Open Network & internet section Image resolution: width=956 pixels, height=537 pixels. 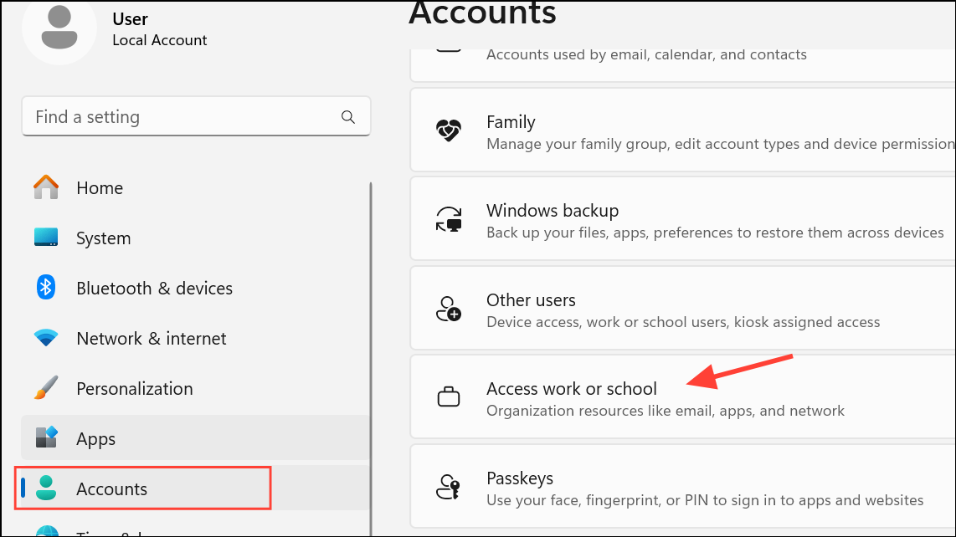click(195, 338)
